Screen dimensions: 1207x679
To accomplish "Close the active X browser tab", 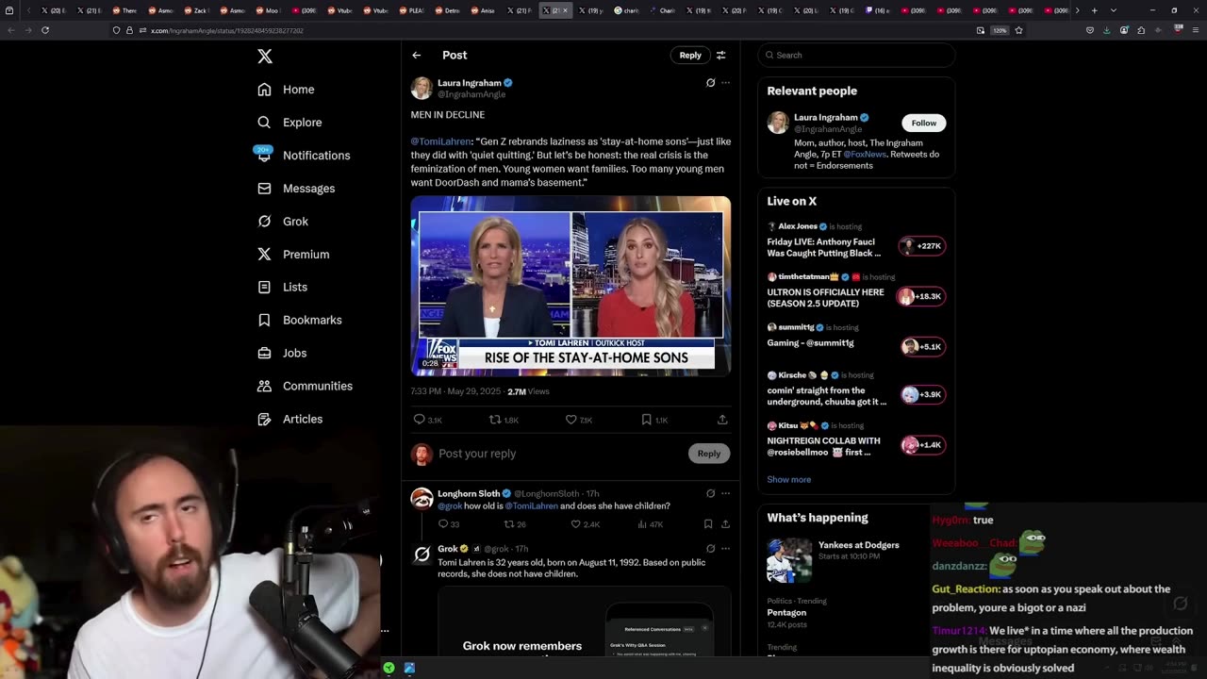I will pos(566,10).
